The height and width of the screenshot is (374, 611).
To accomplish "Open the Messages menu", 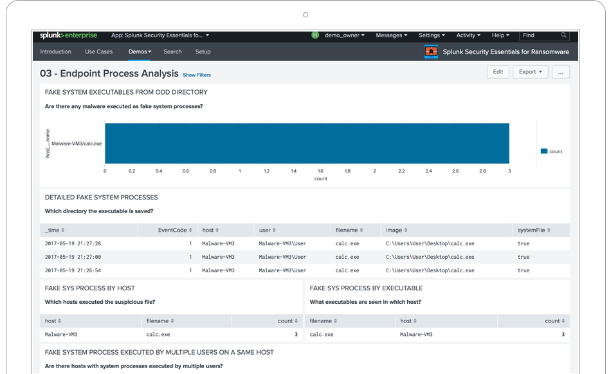I will tap(391, 35).
